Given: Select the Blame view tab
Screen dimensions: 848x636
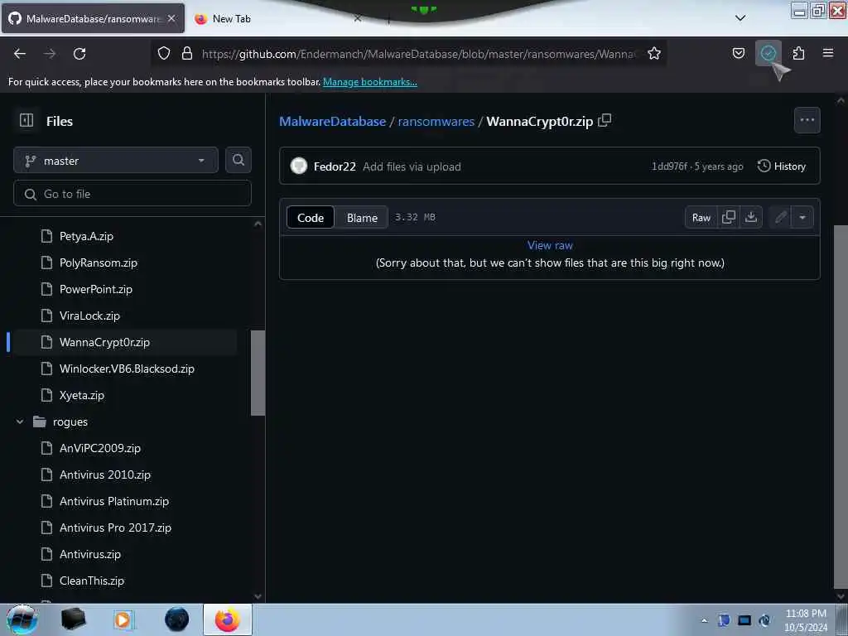Looking at the screenshot, I should pos(362,218).
